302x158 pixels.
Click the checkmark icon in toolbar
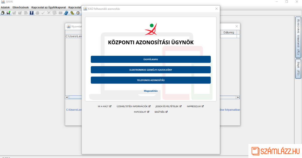[x=43, y=13]
